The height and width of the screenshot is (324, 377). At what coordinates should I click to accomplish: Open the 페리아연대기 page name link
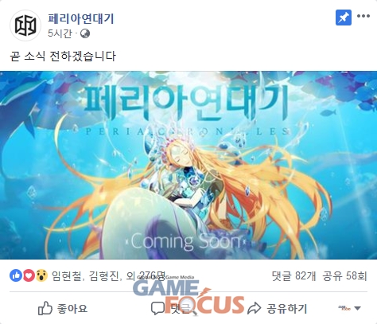click(81, 18)
